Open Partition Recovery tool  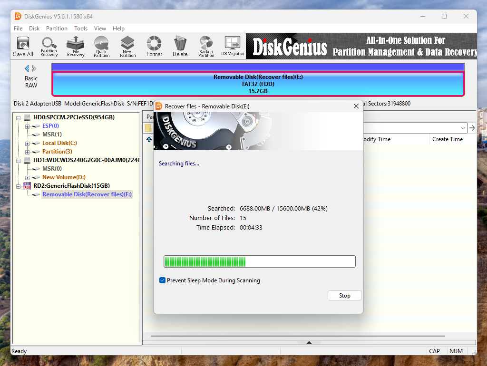[x=49, y=47]
